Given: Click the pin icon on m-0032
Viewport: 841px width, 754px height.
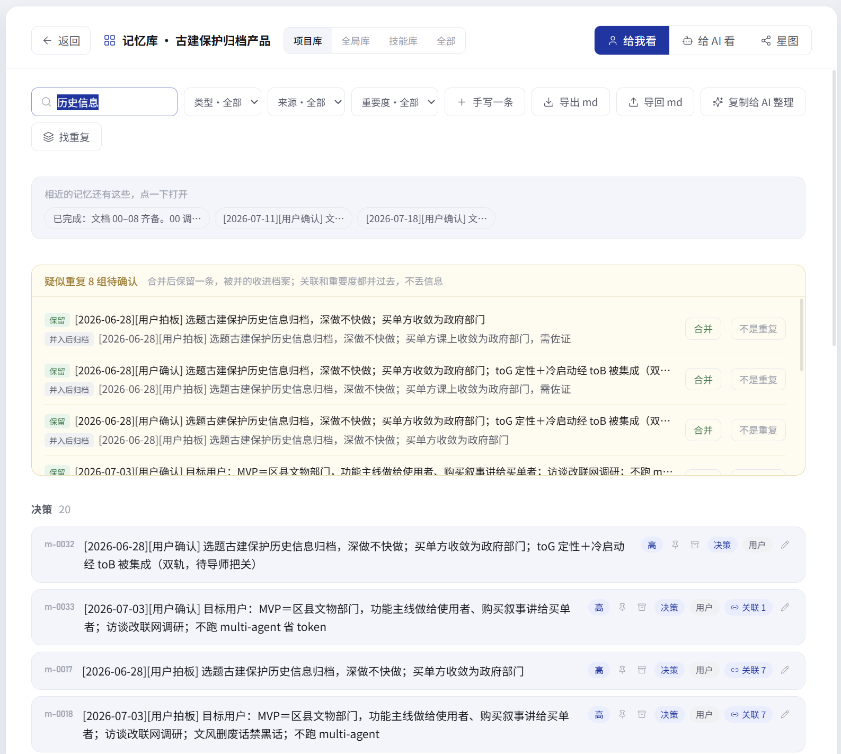Looking at the screenshot, I should pos(675,545).
